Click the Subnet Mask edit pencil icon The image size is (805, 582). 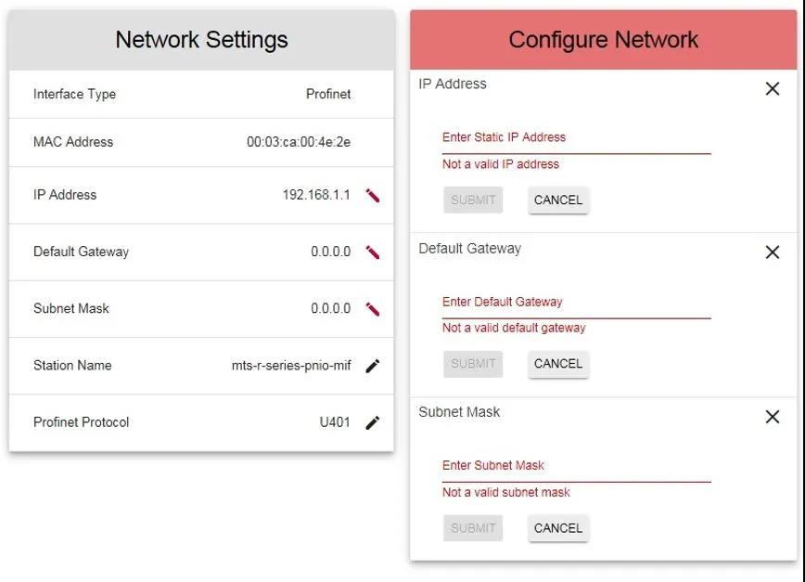pos(373,309)
